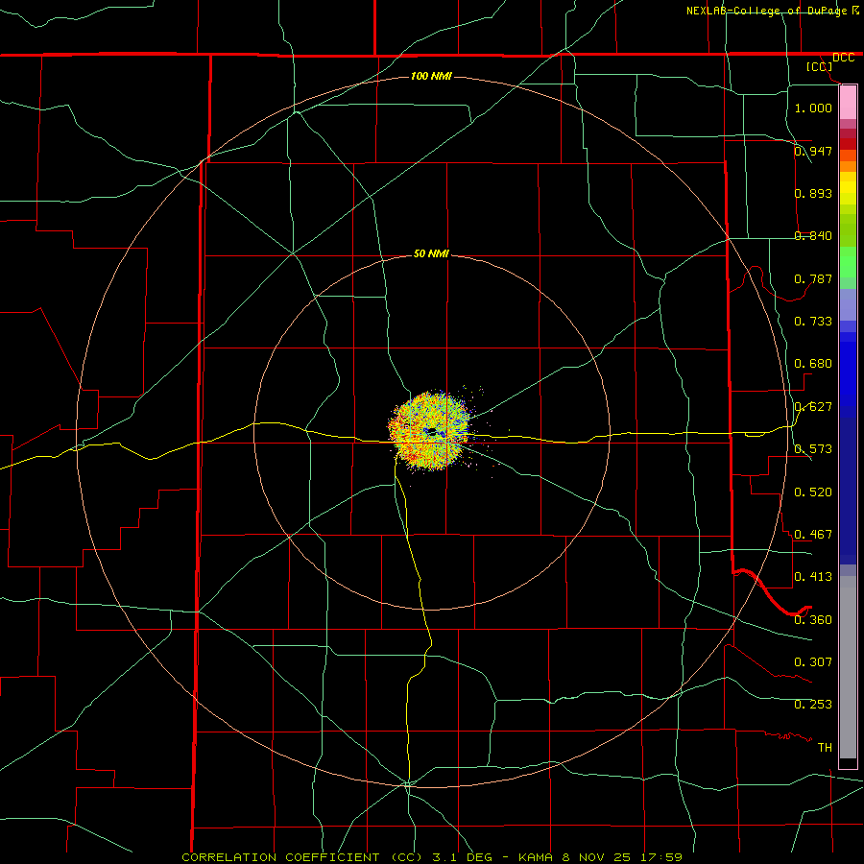Click the 50 NMI range ring label

tap(431, 254)
